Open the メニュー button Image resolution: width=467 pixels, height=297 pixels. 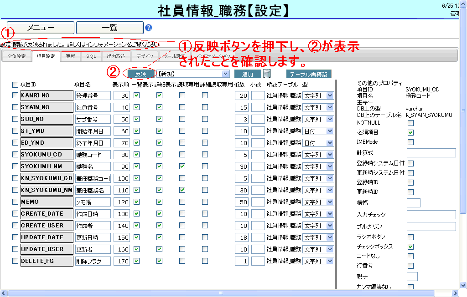point(41,28)
